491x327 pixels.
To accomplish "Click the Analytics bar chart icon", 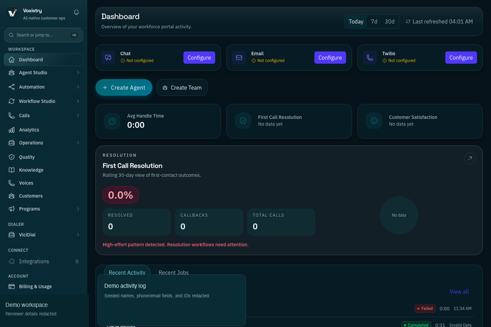I will [12, 130].
